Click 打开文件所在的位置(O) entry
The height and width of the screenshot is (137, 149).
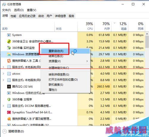63,80
